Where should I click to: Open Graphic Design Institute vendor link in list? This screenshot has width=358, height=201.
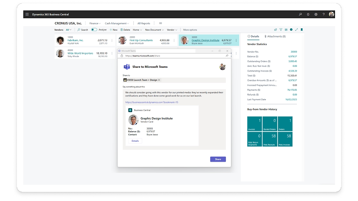coord(205,40)
